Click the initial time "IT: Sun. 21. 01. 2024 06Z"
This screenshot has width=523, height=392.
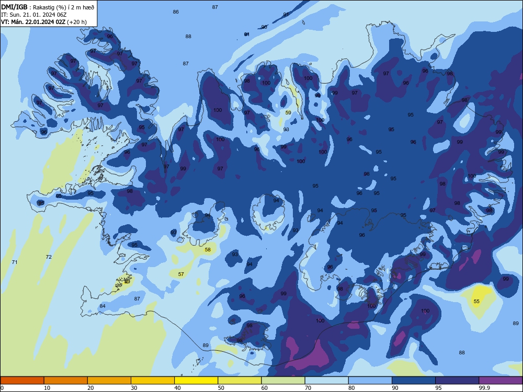pyautogui.click(x=33, y=15)
